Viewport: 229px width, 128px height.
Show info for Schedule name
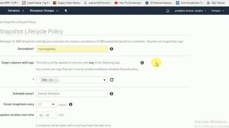pos(111,94)
